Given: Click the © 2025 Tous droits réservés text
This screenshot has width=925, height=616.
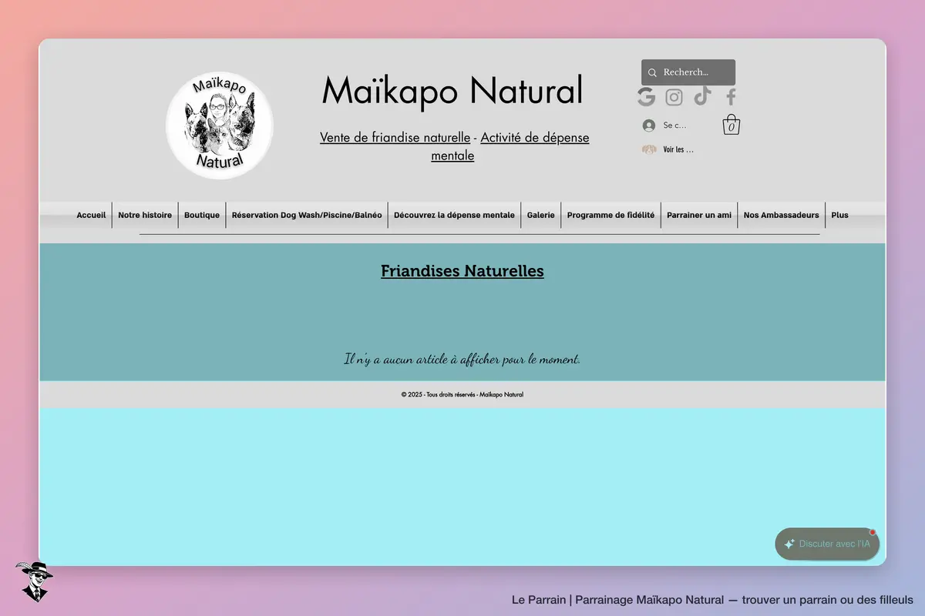Looking at the screenshot, I should (462, 394).
